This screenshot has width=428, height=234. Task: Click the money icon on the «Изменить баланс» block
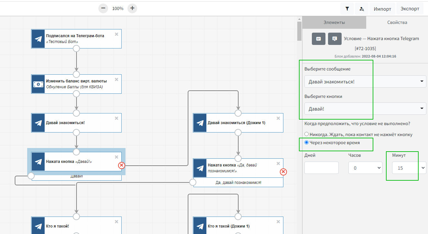(38, 84)
